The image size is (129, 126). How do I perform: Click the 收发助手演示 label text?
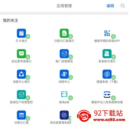tap(107, 61)
